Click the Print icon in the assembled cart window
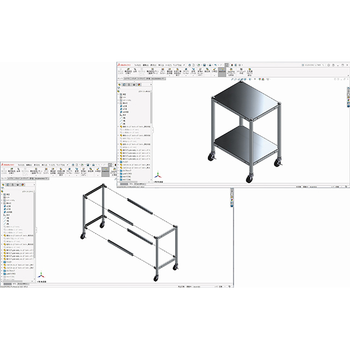350x350 pixels. click(x=210, y=65)
